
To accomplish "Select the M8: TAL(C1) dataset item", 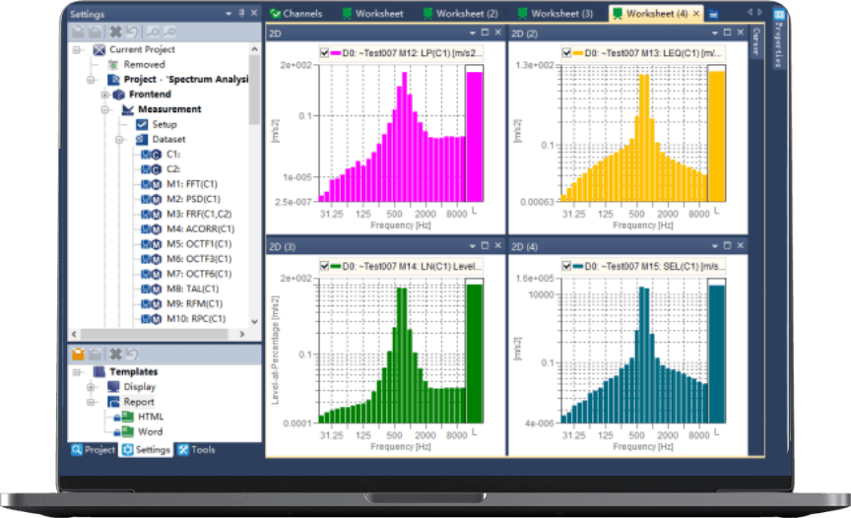I will (192, 290).
